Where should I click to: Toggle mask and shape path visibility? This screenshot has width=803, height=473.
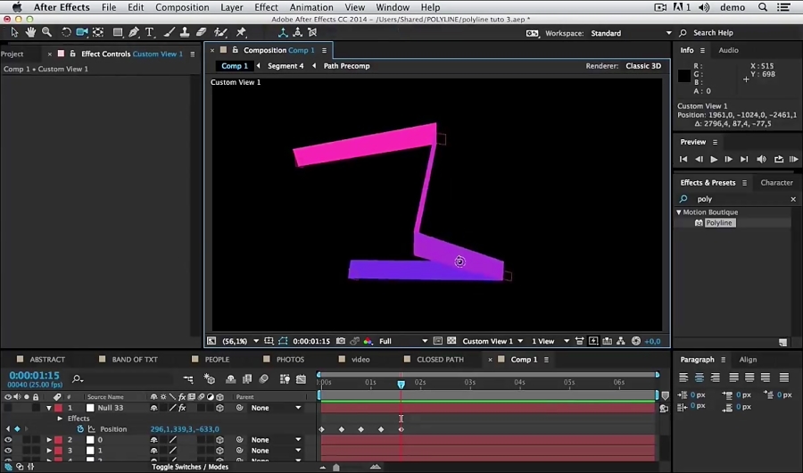pyautogui.click(x=283, y=341)
